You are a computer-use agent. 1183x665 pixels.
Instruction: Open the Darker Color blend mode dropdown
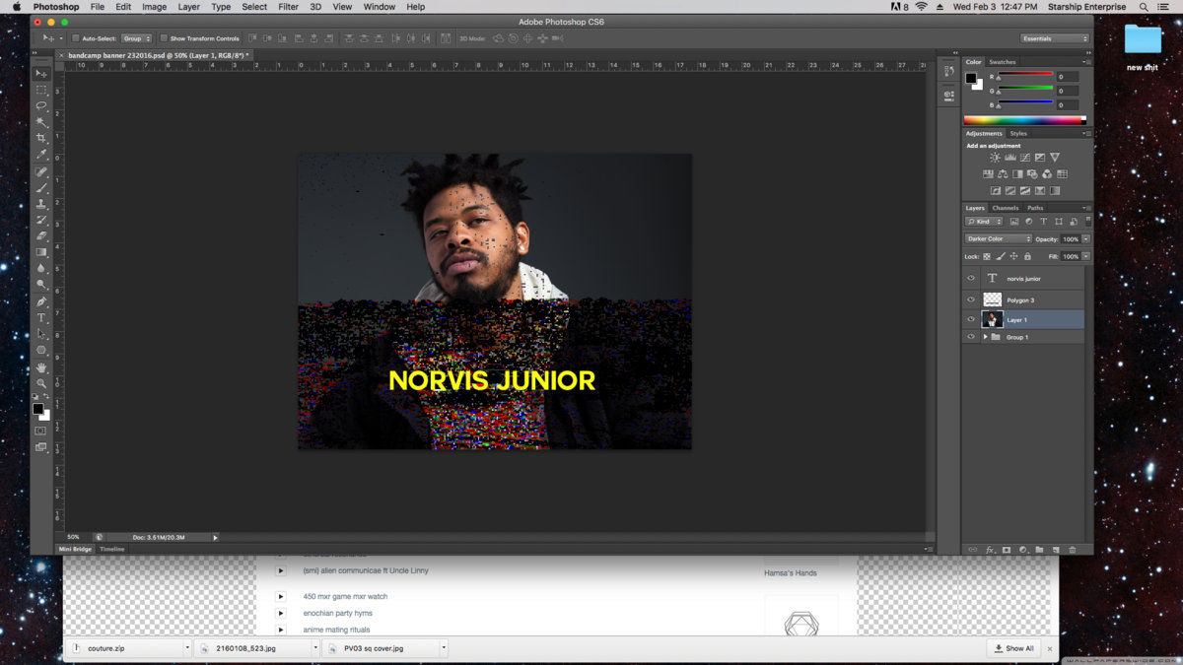tap(998, 238)
